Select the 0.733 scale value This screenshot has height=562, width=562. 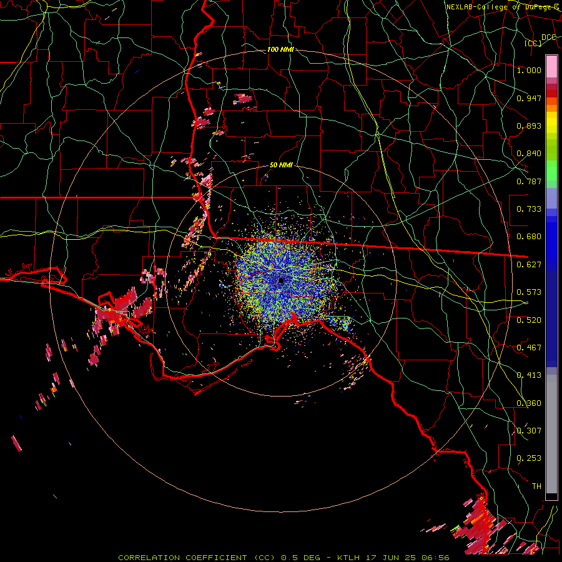tap(529, 209)
